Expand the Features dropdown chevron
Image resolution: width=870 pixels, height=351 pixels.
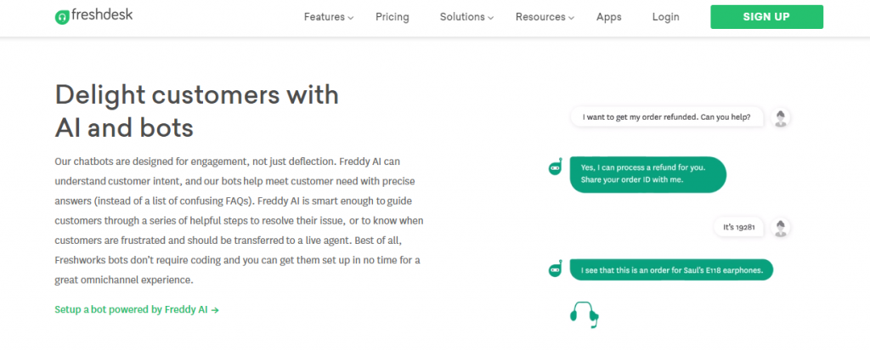click(351, 18)
